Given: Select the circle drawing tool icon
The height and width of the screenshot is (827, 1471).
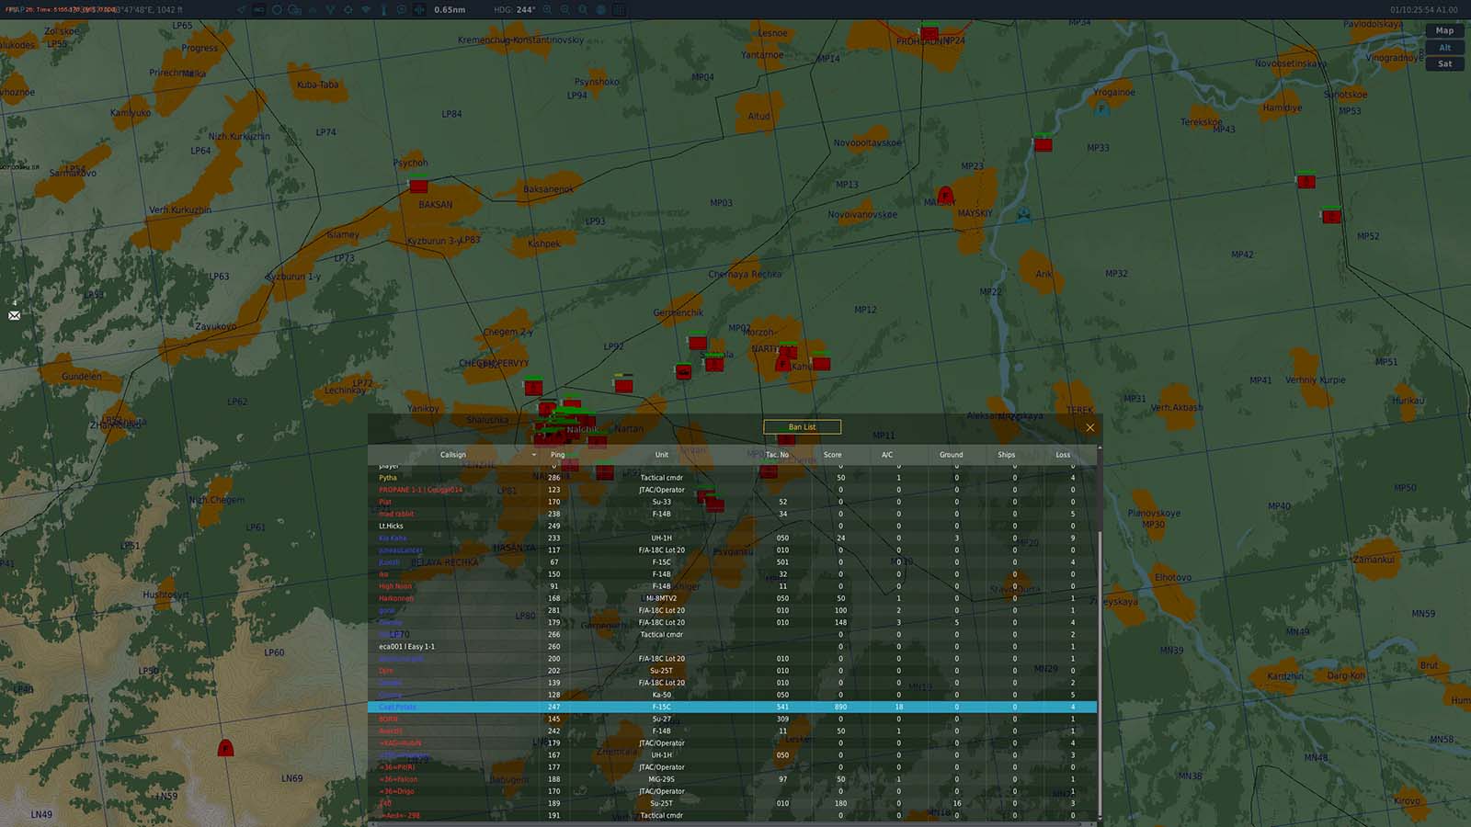Looking at the screenshot, I should click(x=277, y=9).
